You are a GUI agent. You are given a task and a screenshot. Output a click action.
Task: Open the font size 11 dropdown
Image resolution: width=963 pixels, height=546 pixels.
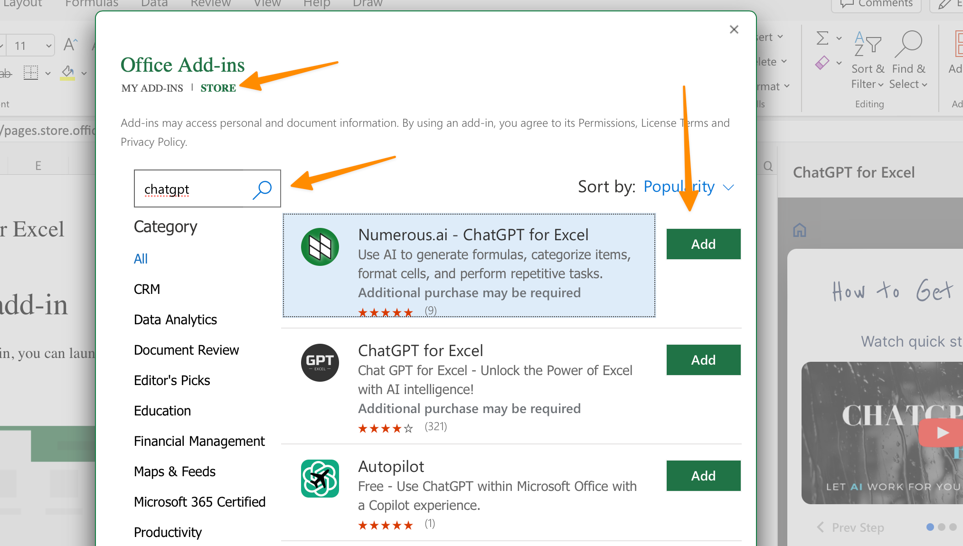[48, 46]
